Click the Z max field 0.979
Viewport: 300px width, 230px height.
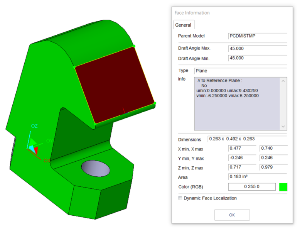coord(273,167)
